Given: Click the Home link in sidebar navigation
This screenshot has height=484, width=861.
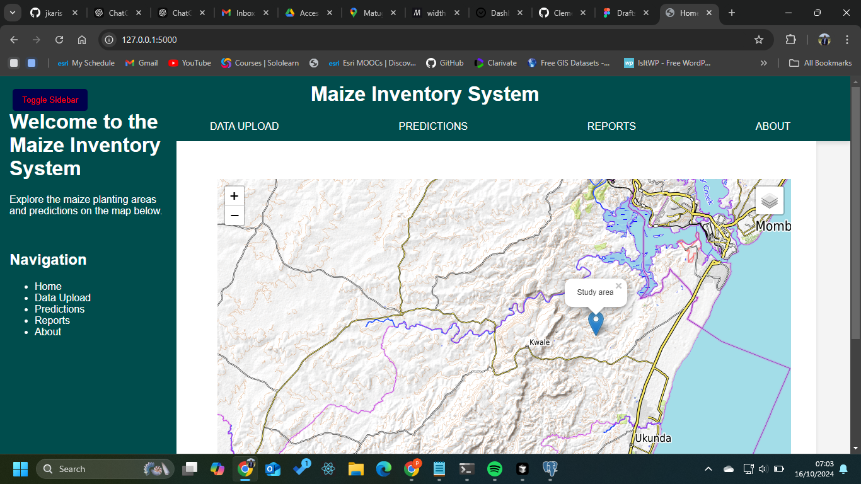Looking at the screenshot, I should click(x=48, y=286).
